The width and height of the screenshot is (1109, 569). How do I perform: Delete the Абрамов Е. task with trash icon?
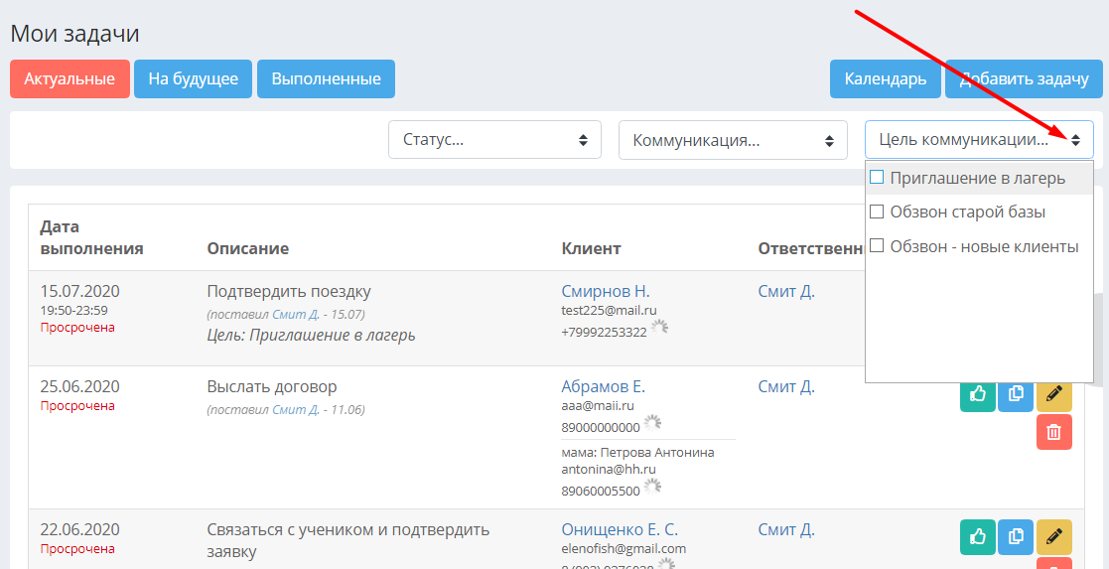1053,432
